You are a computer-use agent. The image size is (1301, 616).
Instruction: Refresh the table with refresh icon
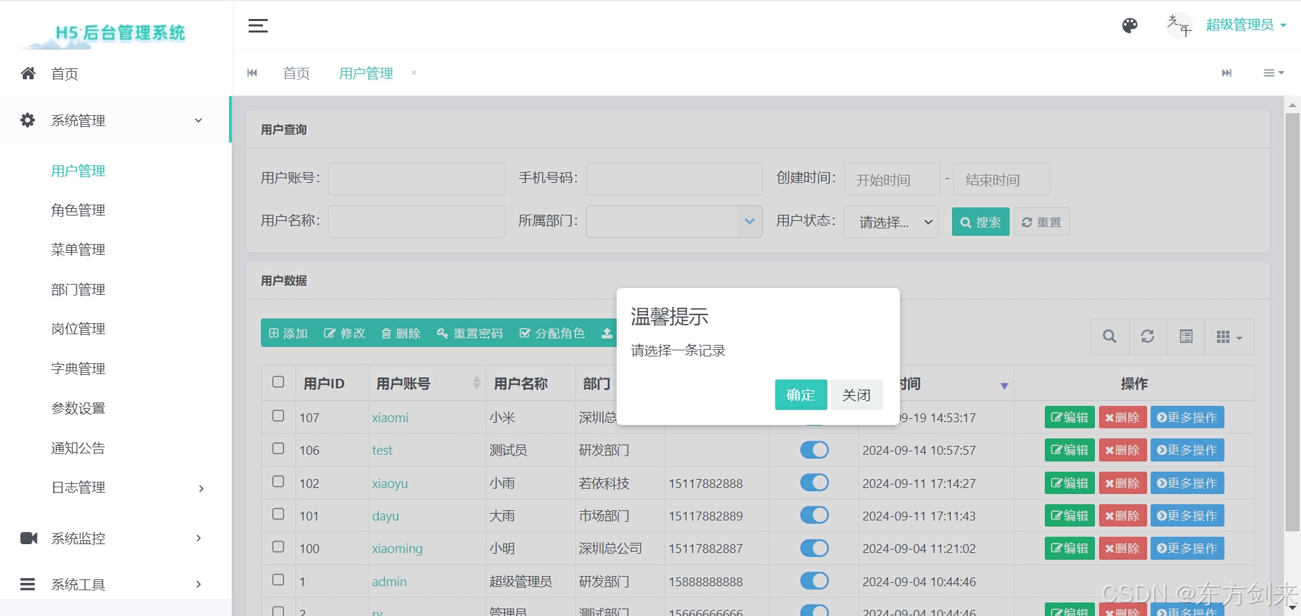[x=1147, y=336]
